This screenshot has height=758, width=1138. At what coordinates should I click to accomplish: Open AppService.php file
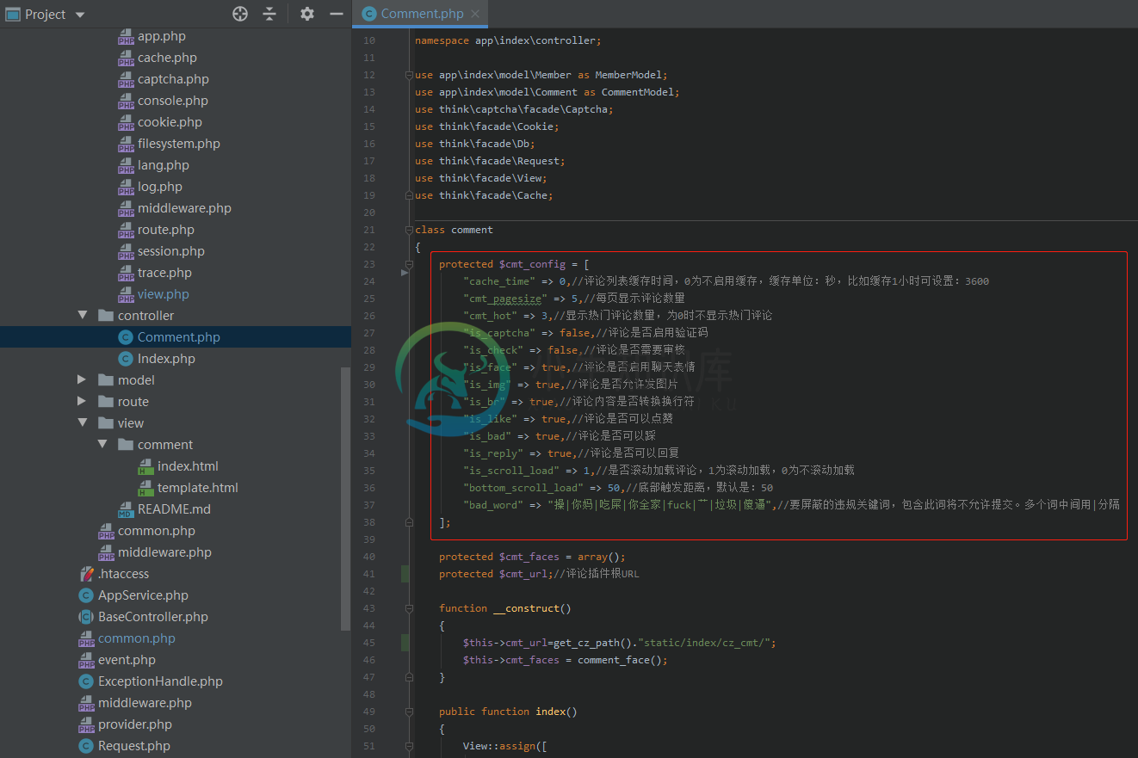coord(143,595)
